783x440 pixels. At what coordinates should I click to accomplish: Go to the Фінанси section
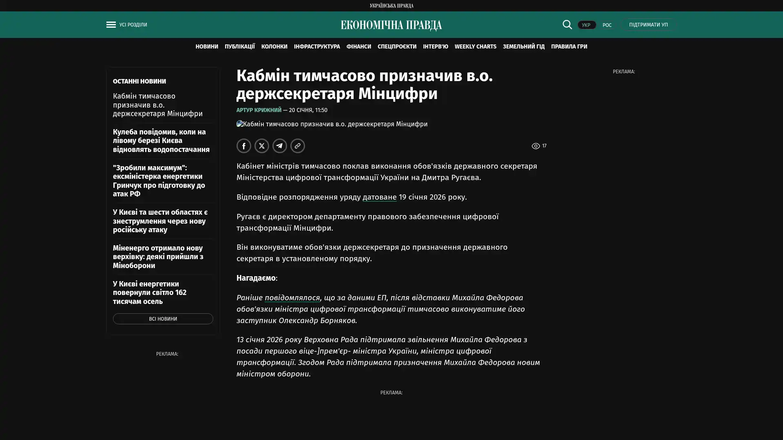point(358,46)
